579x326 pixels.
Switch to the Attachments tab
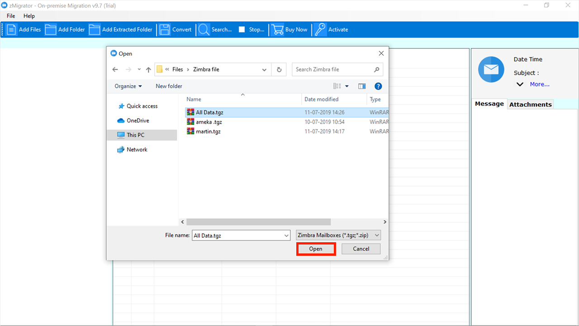(x=531, y=104)
